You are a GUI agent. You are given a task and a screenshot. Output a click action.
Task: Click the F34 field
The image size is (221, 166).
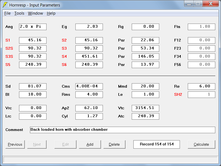[x=202, y=57]
